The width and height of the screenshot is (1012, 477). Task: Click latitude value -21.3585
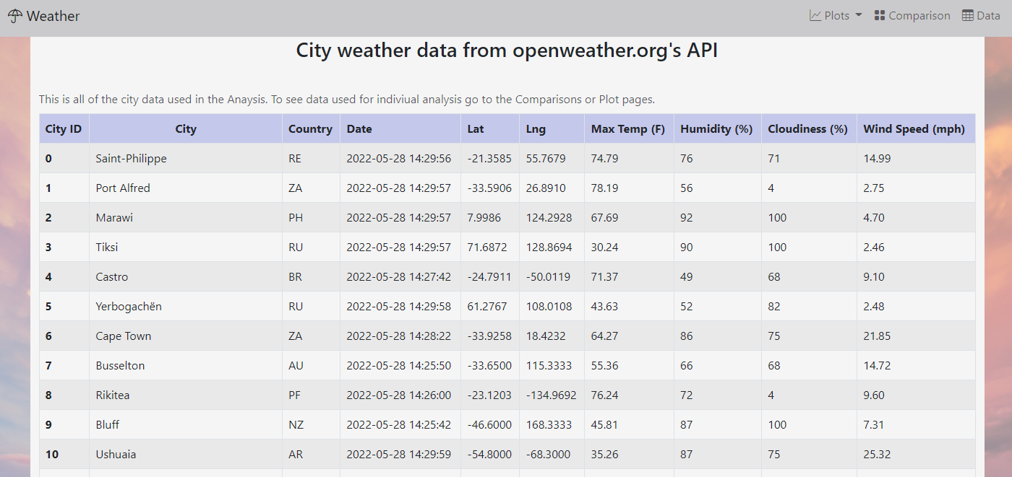pyautogui.click(x=489, y=158)
